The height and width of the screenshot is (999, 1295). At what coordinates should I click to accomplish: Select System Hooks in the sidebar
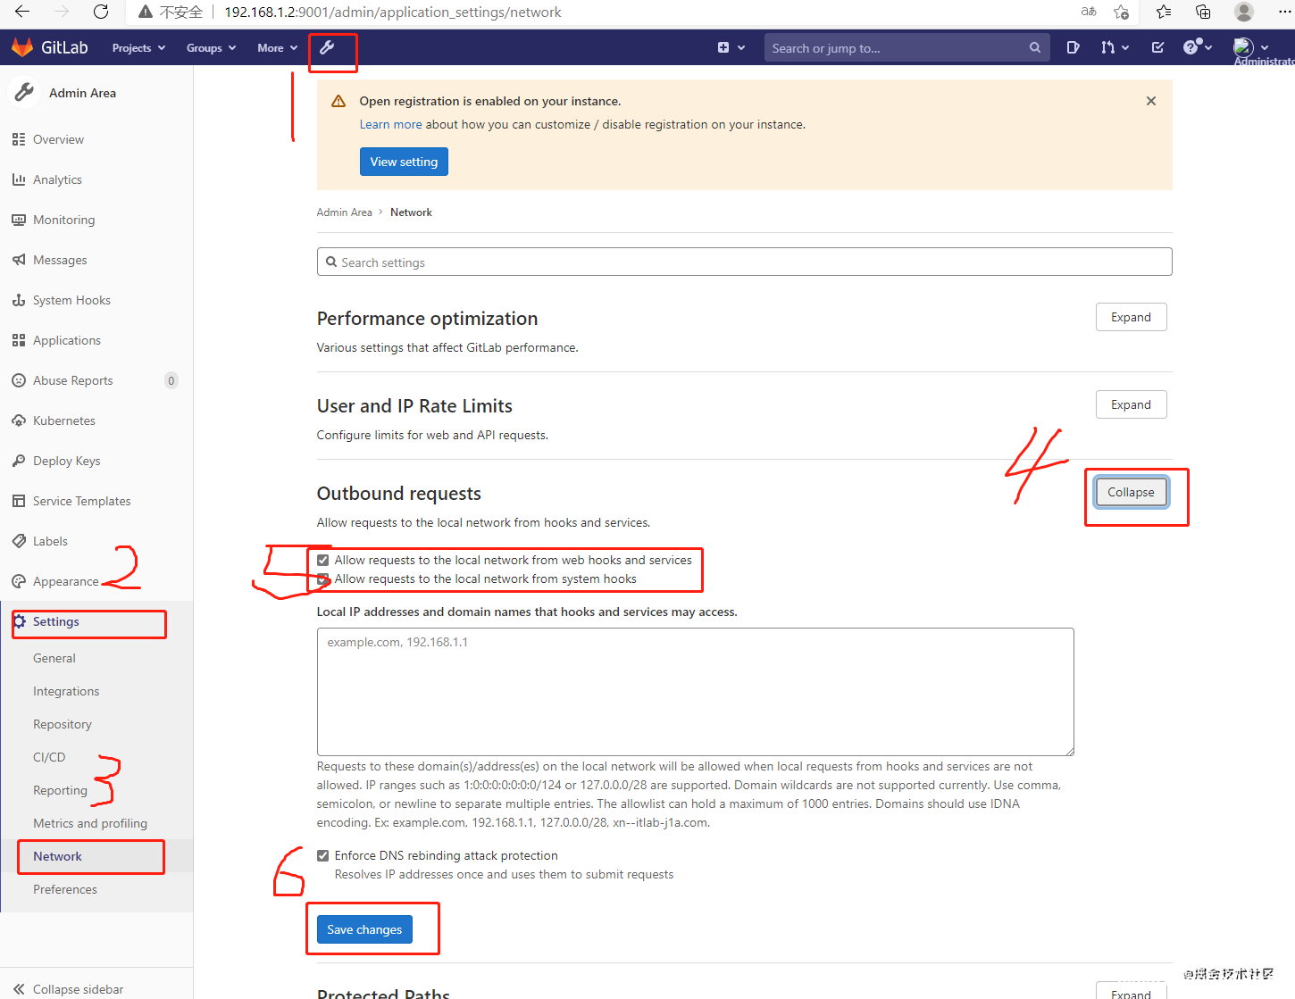pyautogui.click(x=71, y=299)
